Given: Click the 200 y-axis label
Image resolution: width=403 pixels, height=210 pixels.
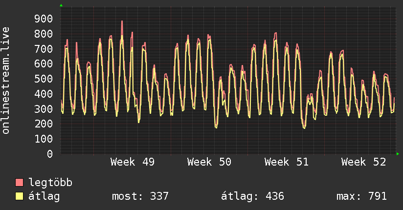Looking at the screenshot, I should click(44, 124).
